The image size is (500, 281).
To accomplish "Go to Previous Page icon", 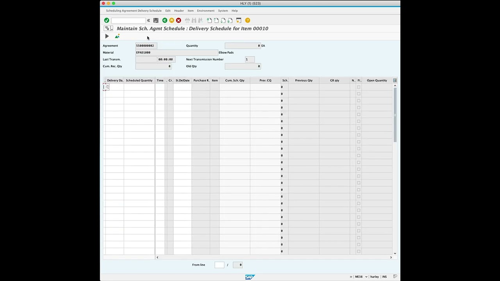I will pos(216,20).
